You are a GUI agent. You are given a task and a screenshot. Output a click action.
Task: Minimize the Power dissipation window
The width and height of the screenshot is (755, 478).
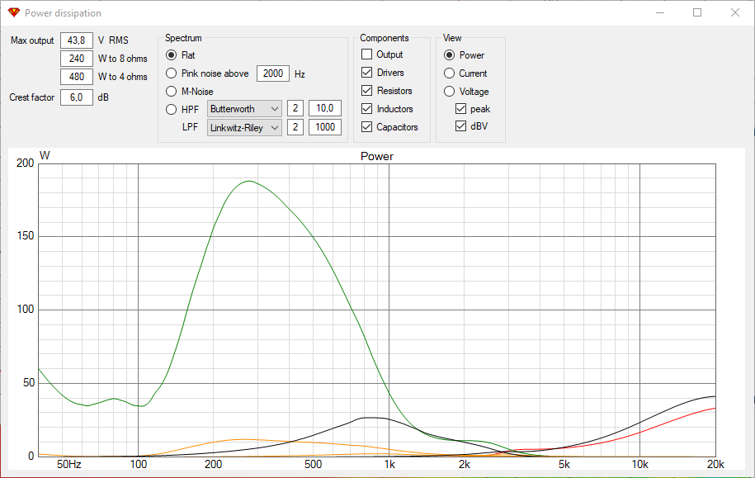point(660,12)
